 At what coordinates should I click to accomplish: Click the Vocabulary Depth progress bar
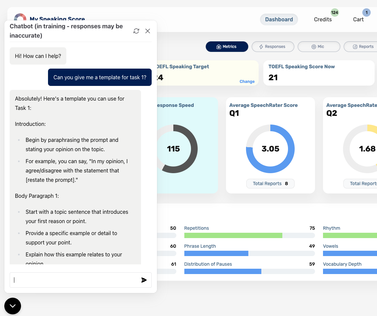(350, 271)
